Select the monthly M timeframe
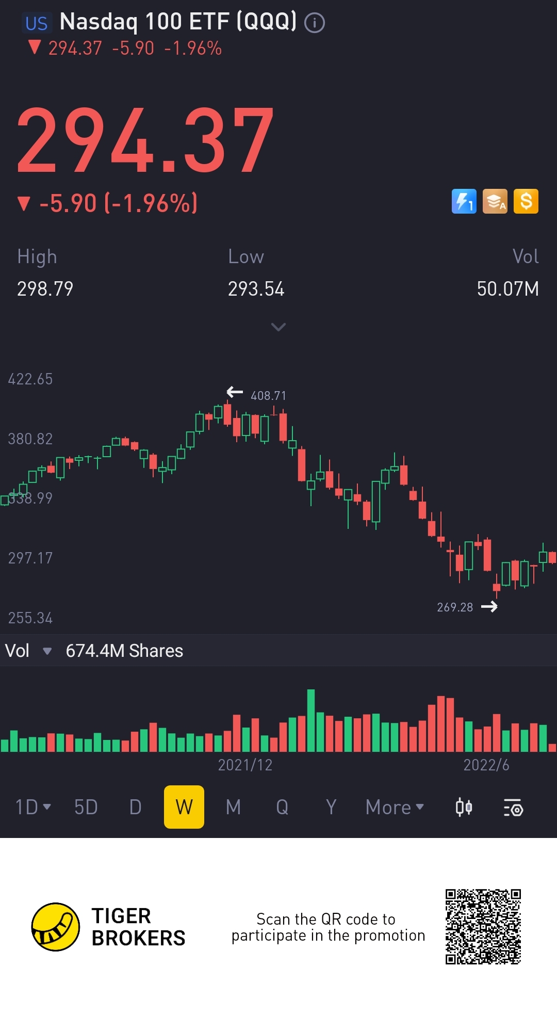557x1016 pixels. (x=233, y=807)
